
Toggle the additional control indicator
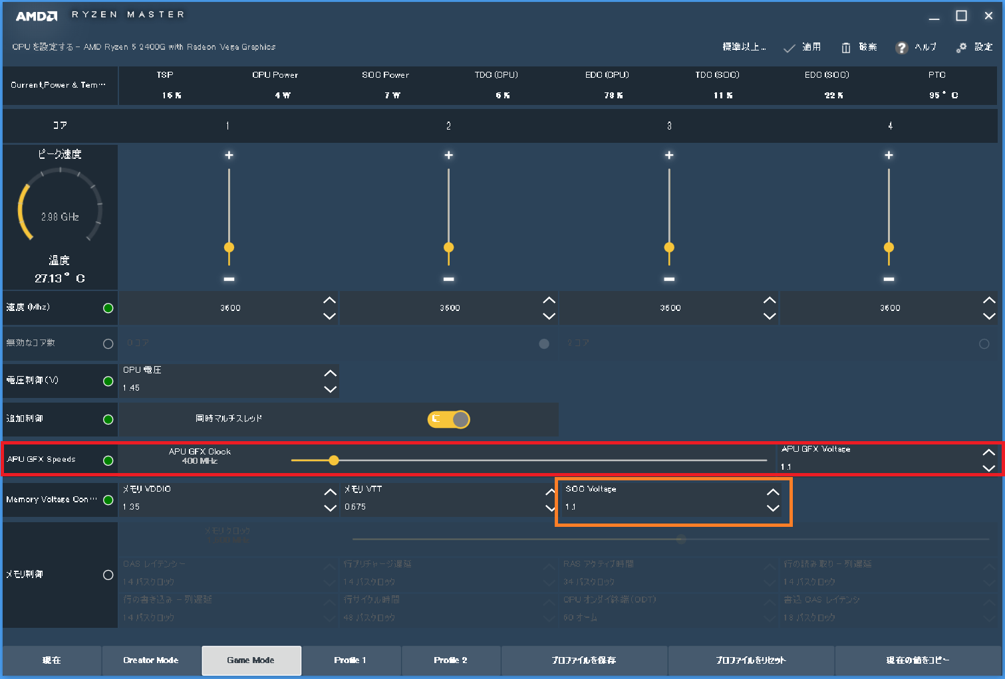click(108, 420)
